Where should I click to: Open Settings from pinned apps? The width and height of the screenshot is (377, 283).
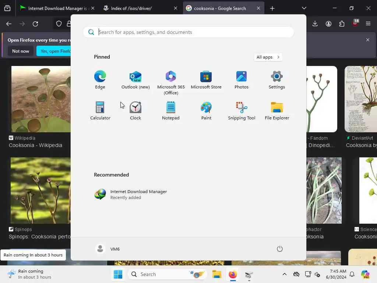[x=277, y=80]
